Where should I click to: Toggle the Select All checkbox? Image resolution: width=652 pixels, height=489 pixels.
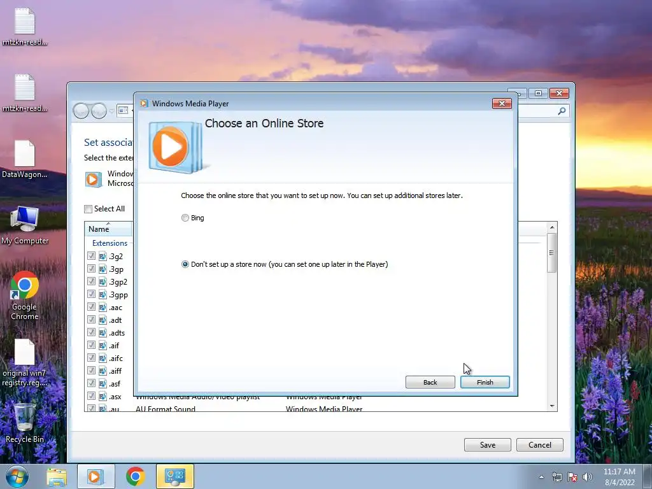[88, 209]
